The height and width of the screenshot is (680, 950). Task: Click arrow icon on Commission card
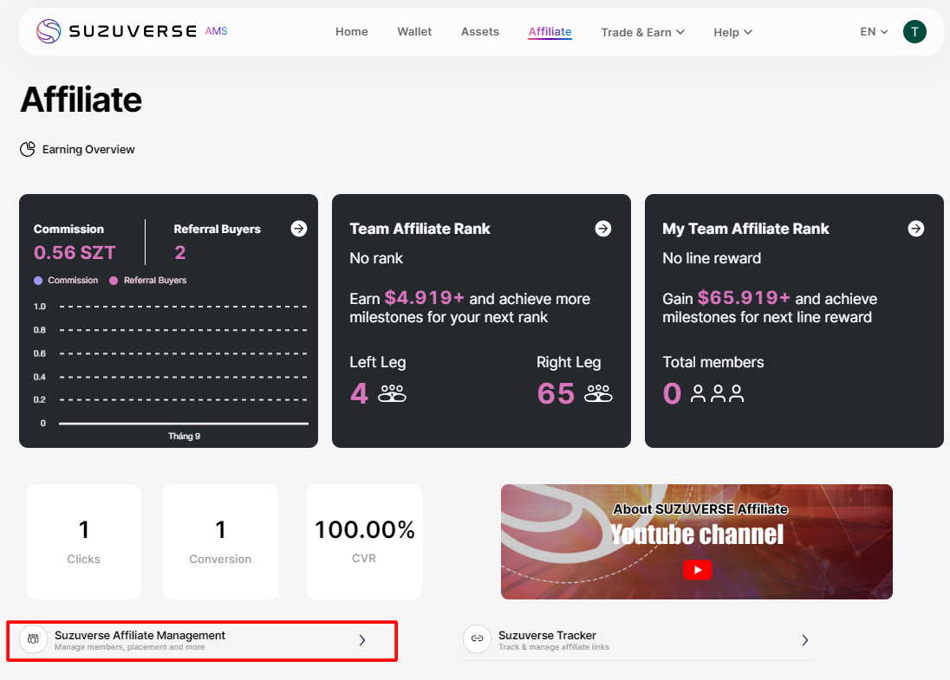coord(299,229)
